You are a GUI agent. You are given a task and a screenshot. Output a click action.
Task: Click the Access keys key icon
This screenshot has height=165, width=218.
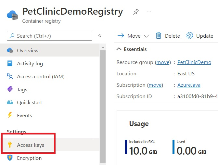click(x=10, y=145)
